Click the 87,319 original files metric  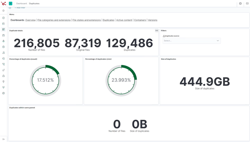pyautogui.click(x=83, y=43)
